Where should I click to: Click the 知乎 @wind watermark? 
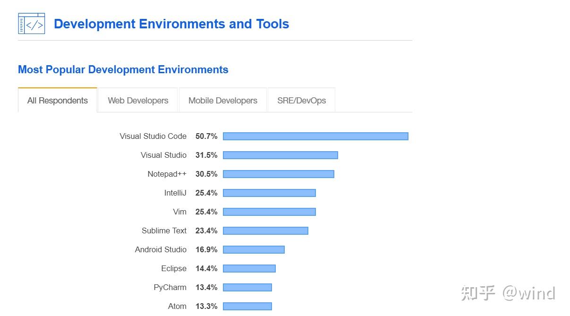(508, 293)
